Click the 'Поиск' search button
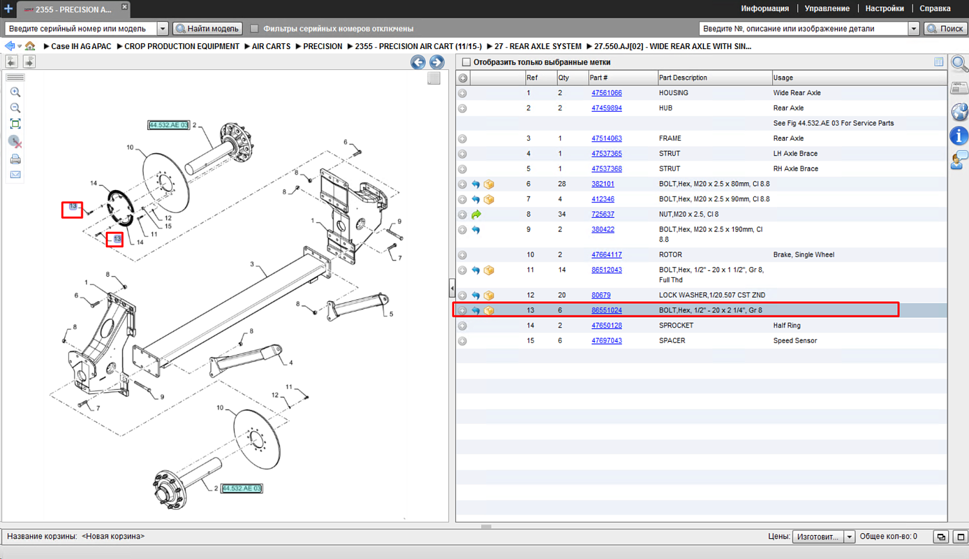Image resolution: width=969 pixels, height=559 pixels. pyautogui.click(x=945, y=28)
